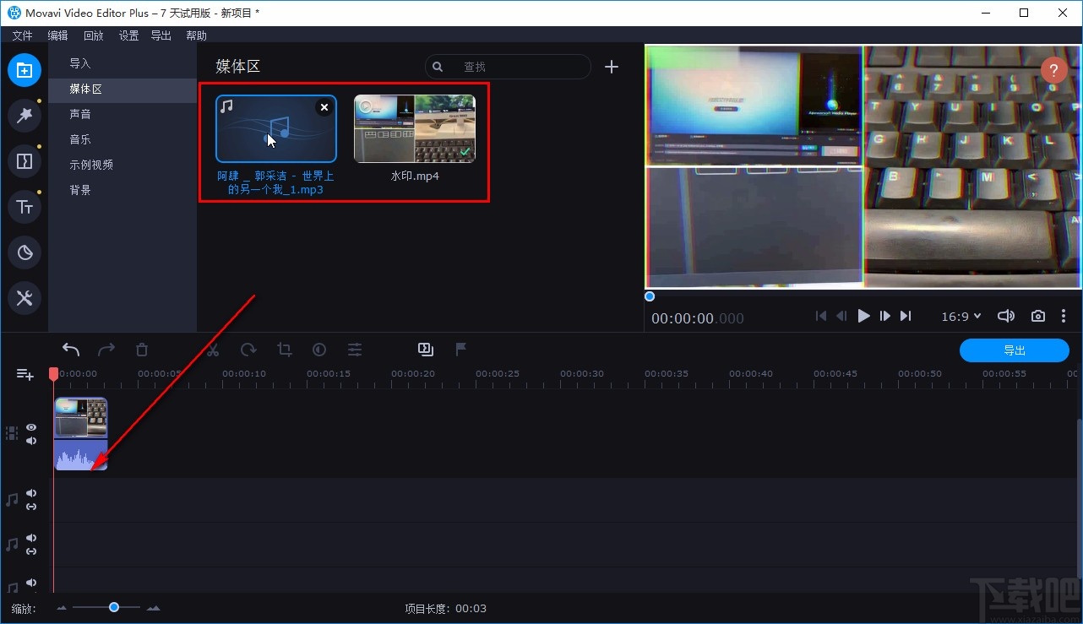Click the 00:00:00.000 timecode display
The image size is (1083, 624).
[x=698, y=318]
